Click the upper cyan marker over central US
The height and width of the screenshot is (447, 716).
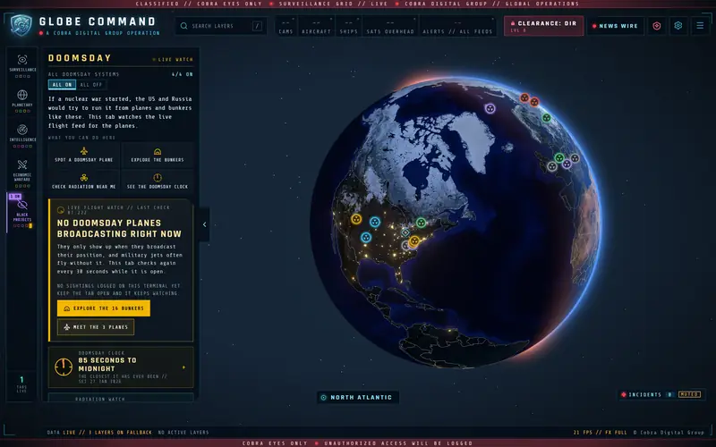point(375,222)
